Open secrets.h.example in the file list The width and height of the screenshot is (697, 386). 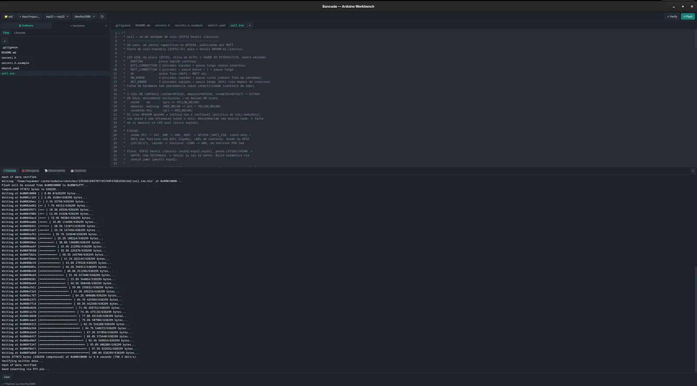[55, 63]
